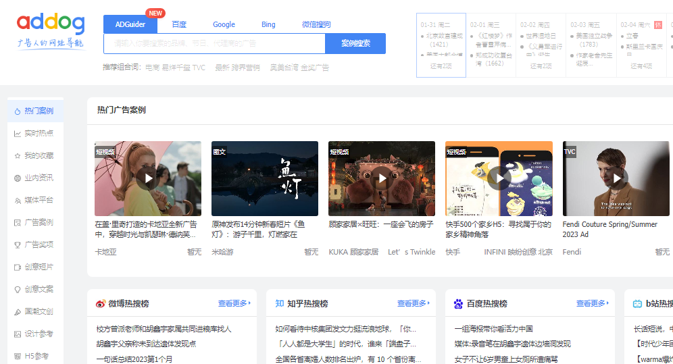Image resolution: width=673 pixels, height=364 pixels.
Task: Click suggested term 最新 跨界营销
Action: coord(237,68)
